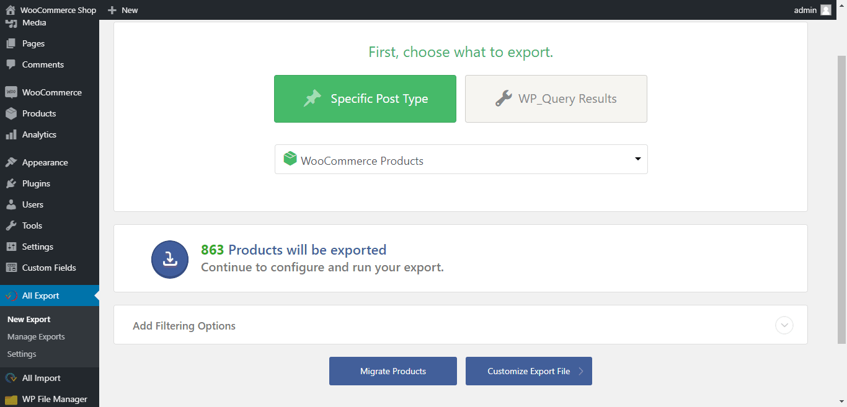The image size is (847, 407).
Task: Click the WooCommerce Shop home icon
Action: (x=11, y=10)
